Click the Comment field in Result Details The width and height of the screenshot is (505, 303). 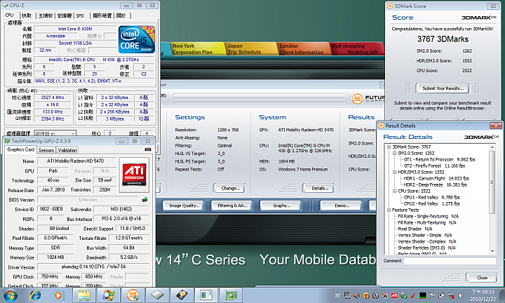click(450, 261)
